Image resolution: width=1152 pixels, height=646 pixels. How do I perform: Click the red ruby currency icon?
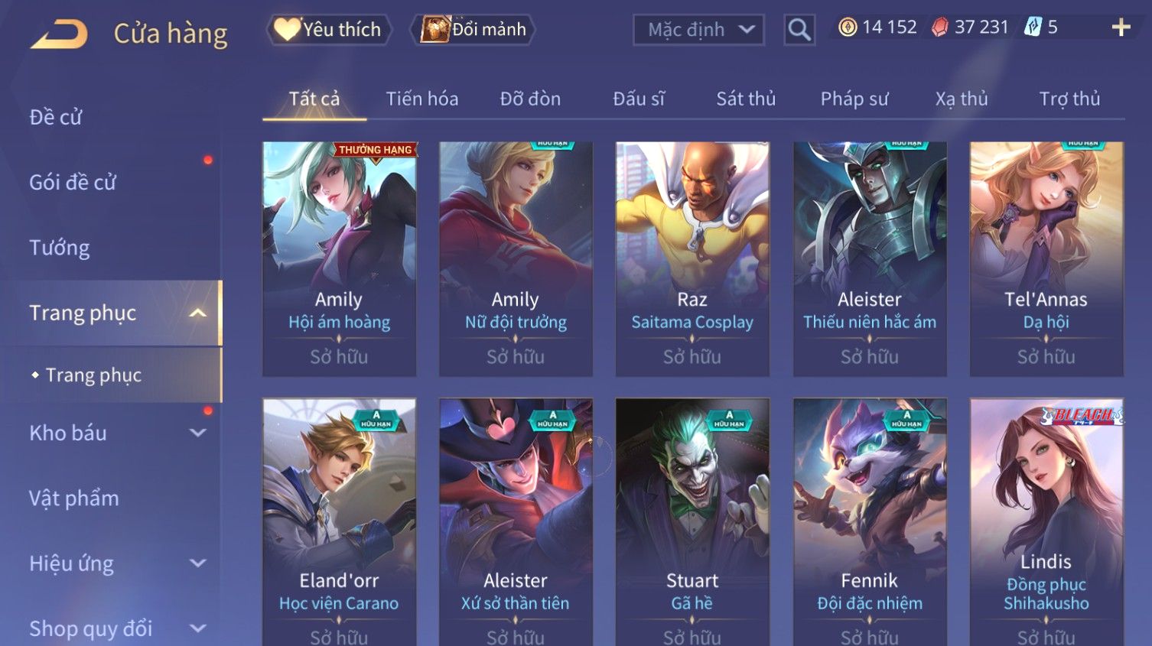[939, 28]
